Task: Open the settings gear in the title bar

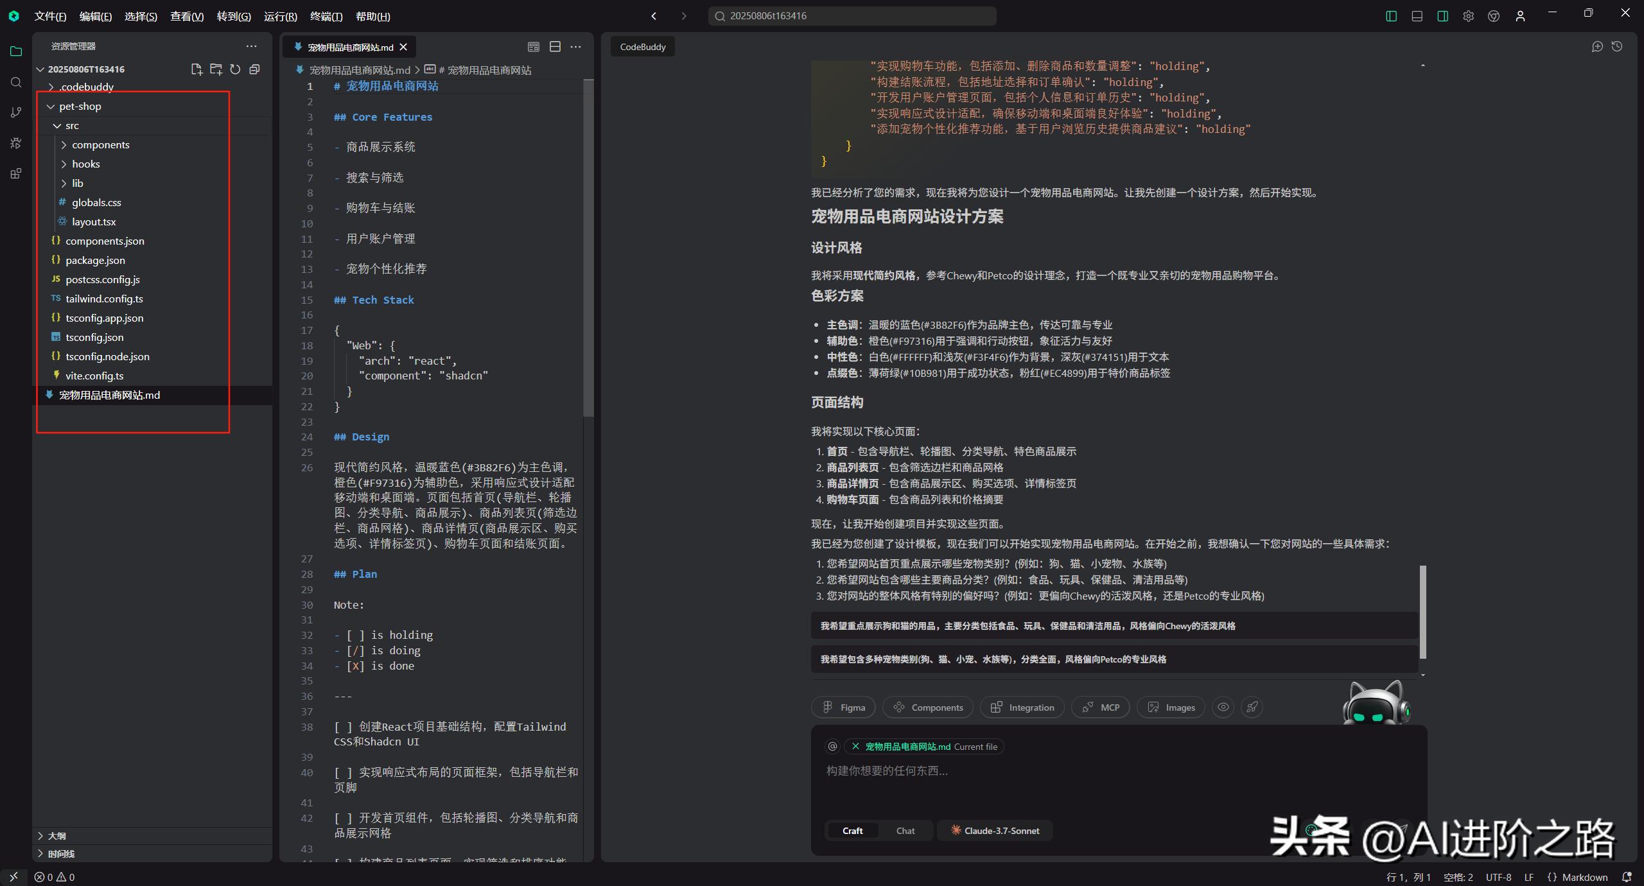Action: click(x=1468, y=16)
